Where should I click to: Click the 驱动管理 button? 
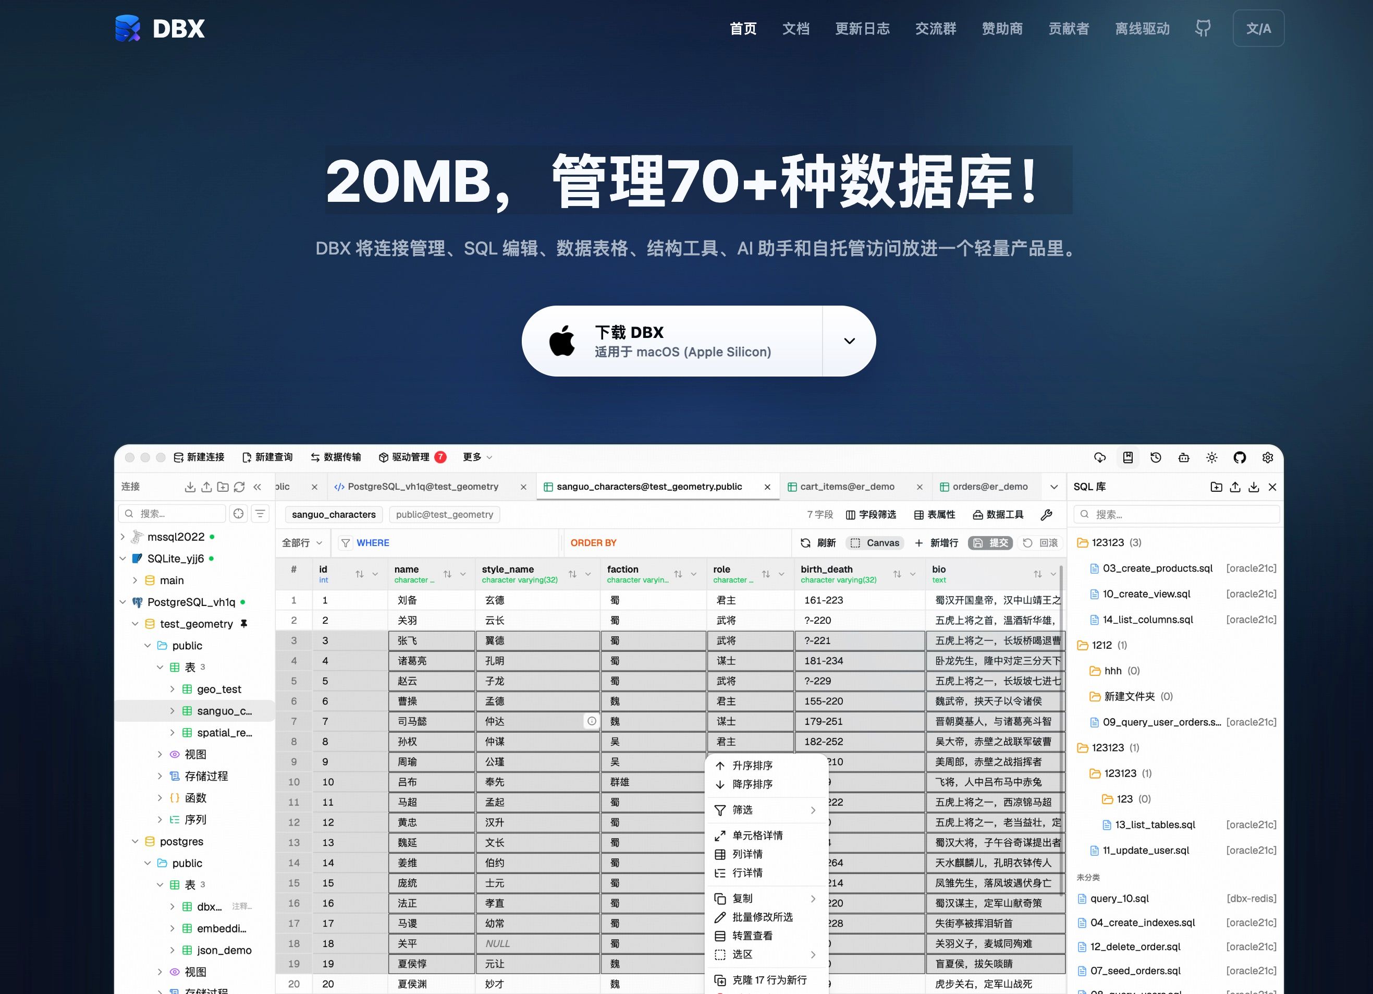(412, 457)
